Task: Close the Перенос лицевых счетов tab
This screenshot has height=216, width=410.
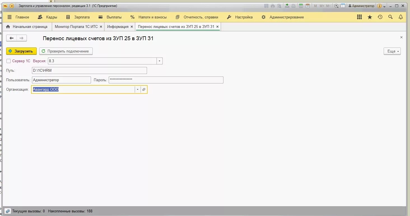Action: pos(218,27)
